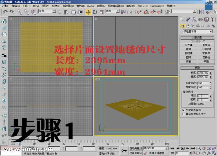217x156 pixels.
Task: Click the Redo arrow in main toolbar
Action: tap(12, 12)
